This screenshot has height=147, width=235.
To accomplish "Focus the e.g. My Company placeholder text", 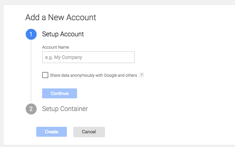I will pyautogui.click(x=64, y=57).
